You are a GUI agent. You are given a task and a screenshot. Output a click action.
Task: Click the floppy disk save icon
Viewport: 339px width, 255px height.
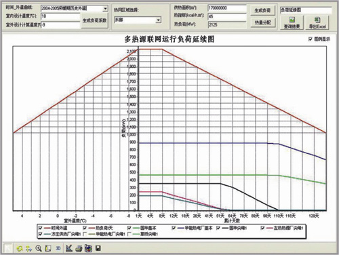pos(98,248)
